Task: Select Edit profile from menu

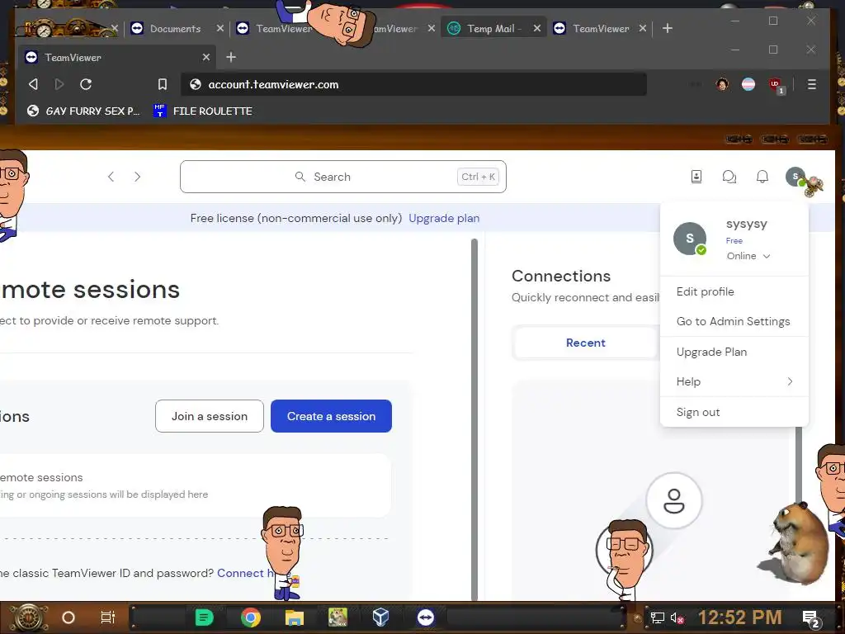Action: [x=705, y=291]
